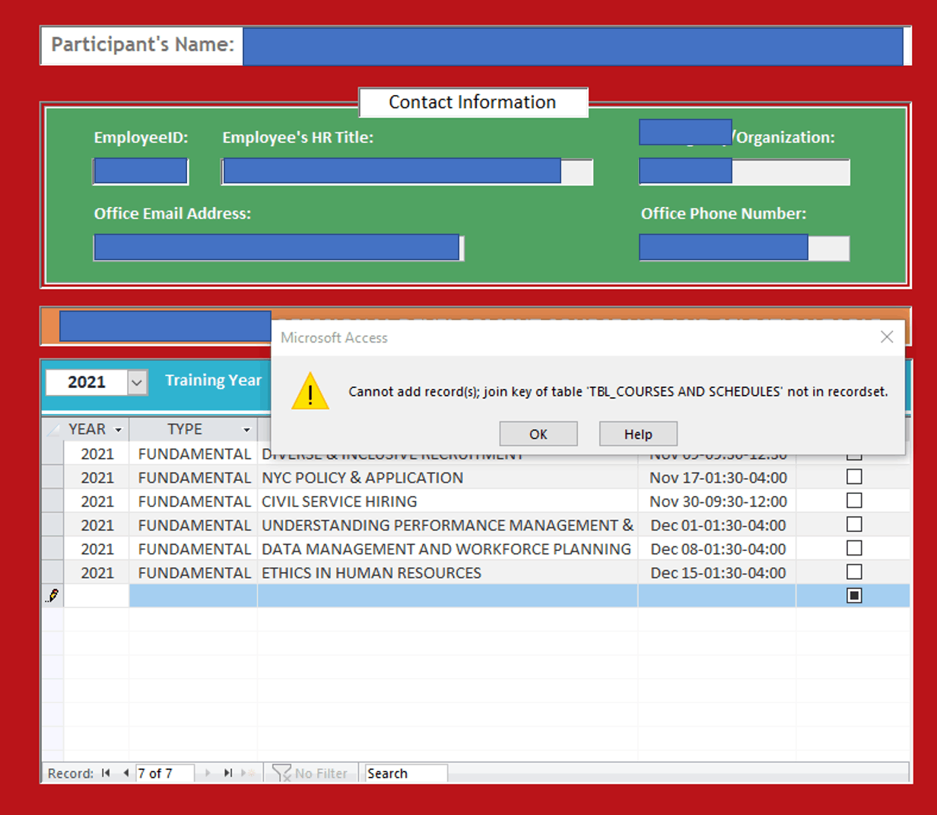The height and width of the screenshot is (815, 937).
Task: Select UNDERSTANDING PERFORMANCE MANAGEMENT & cell
Action: coord(447,525)
